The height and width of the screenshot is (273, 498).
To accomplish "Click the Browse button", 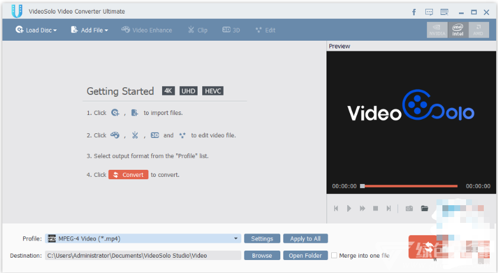I will tap(262, 255).
